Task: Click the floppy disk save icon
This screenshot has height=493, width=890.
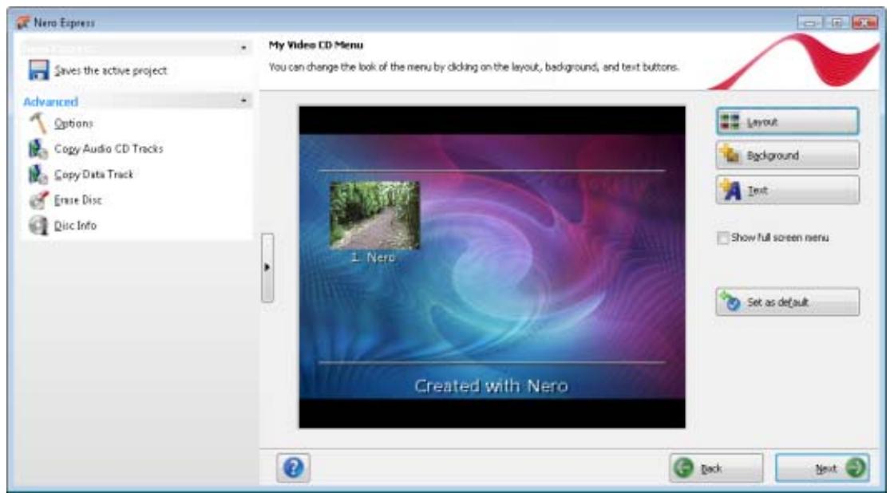Action: click(x=38, y=70)
